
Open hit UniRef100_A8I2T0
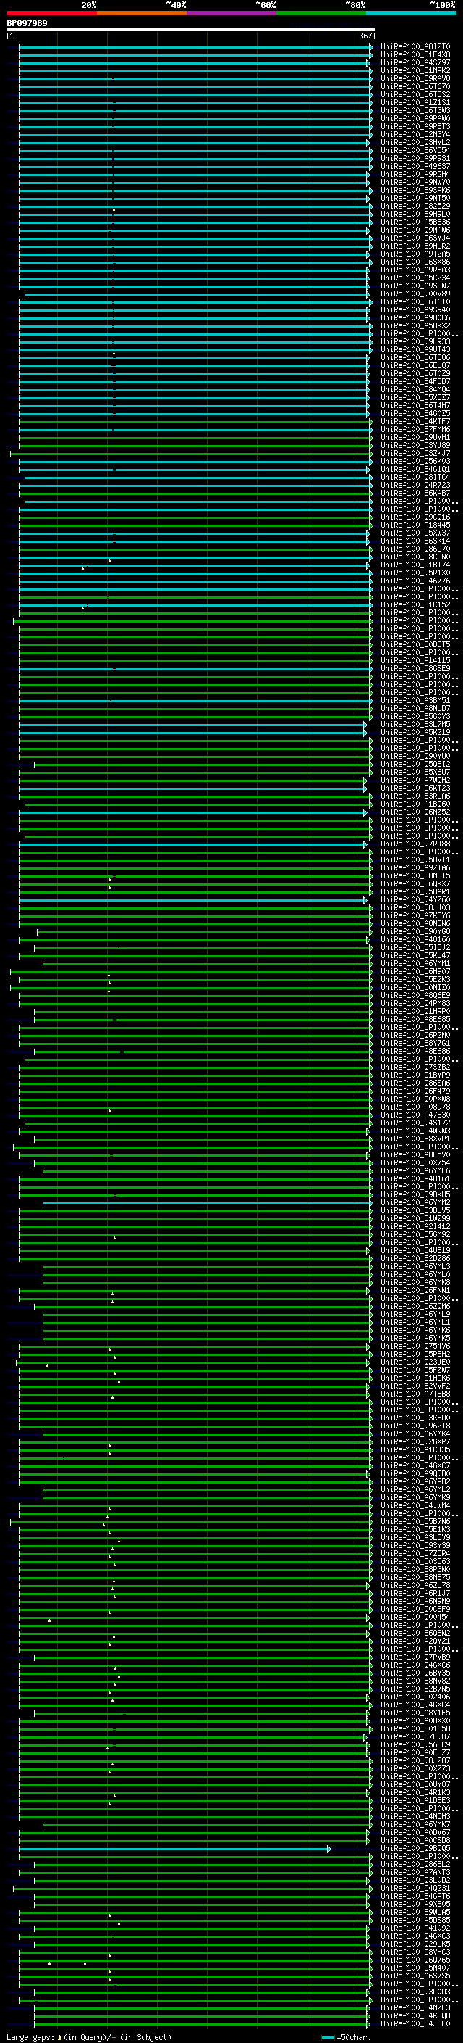(x=415, y=47)
